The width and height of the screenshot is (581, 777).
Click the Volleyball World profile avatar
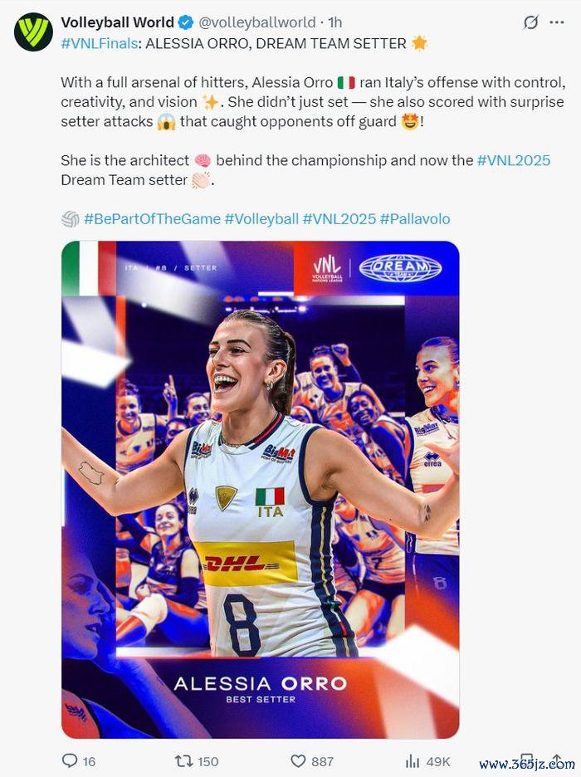[x=33, y=32]
